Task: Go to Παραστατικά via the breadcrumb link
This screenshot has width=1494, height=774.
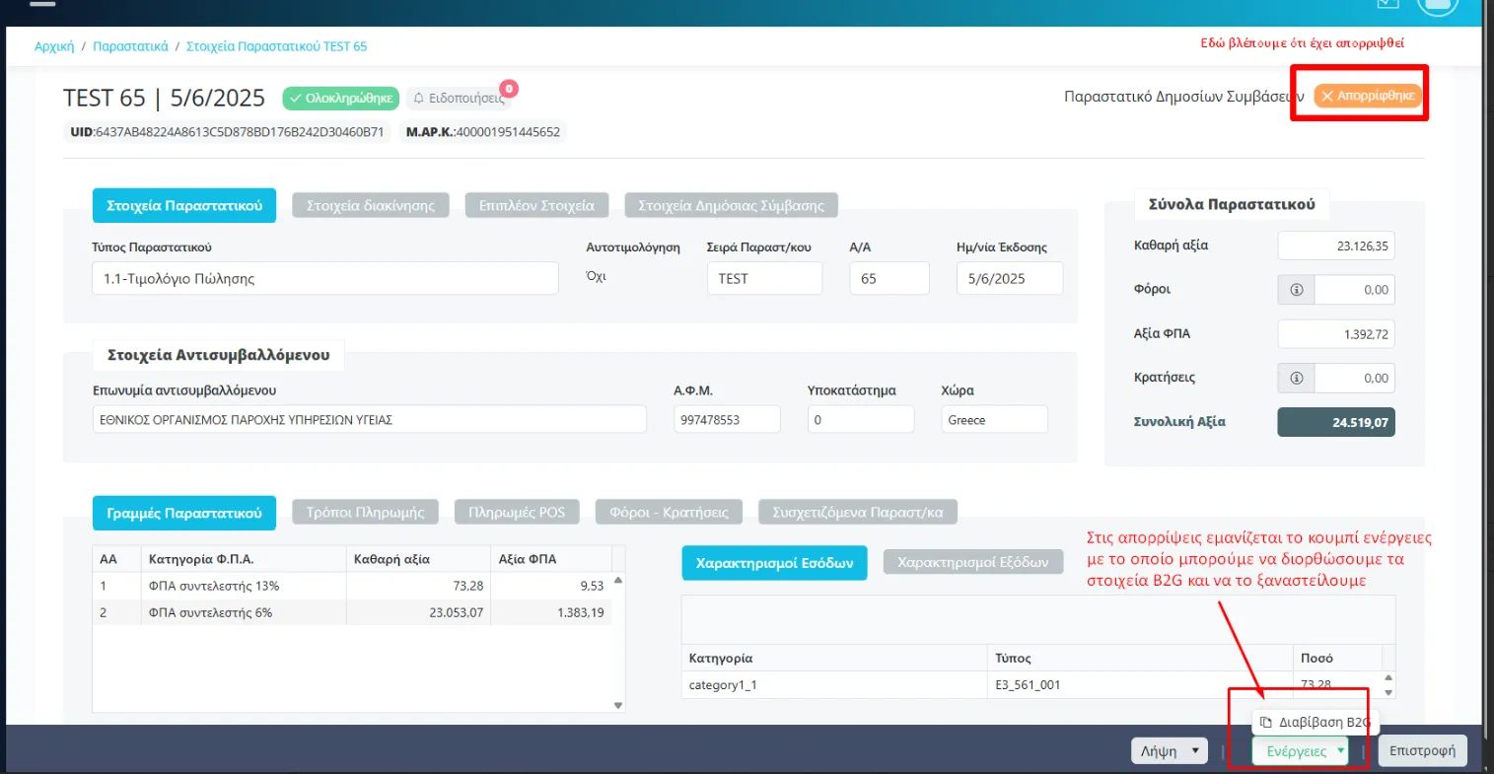Action: click(130, 46)
